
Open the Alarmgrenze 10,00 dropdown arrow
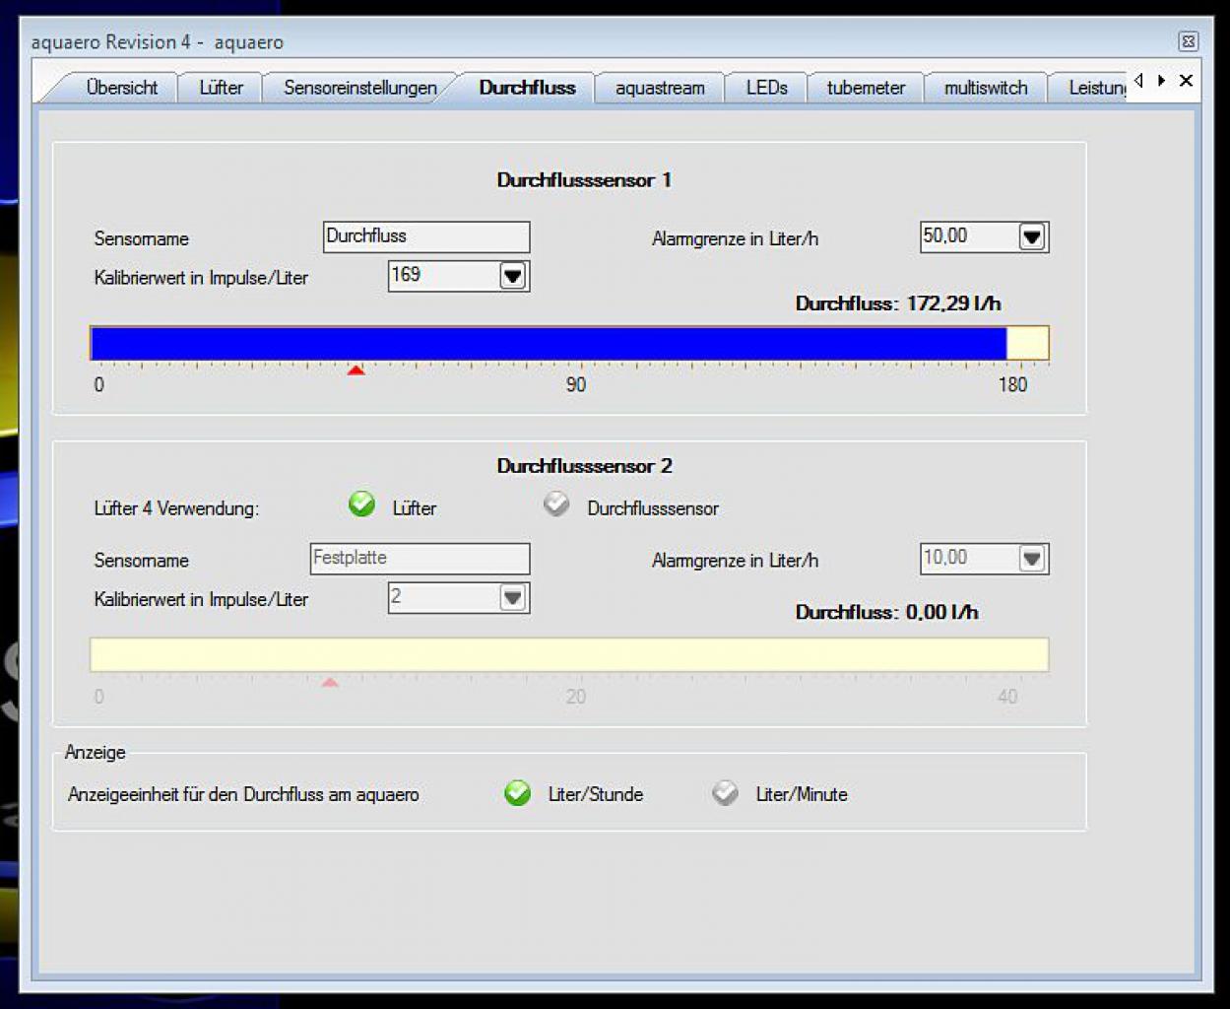[x=1031, y=559]
